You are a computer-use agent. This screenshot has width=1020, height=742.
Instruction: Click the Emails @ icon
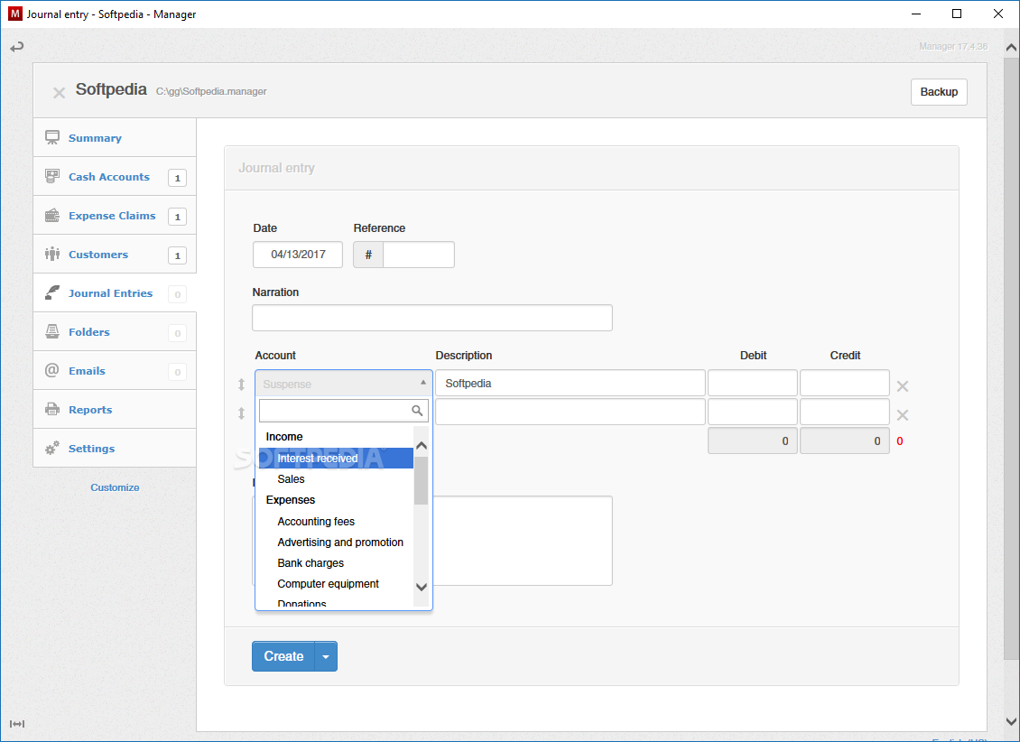click(x=52, y=371)
